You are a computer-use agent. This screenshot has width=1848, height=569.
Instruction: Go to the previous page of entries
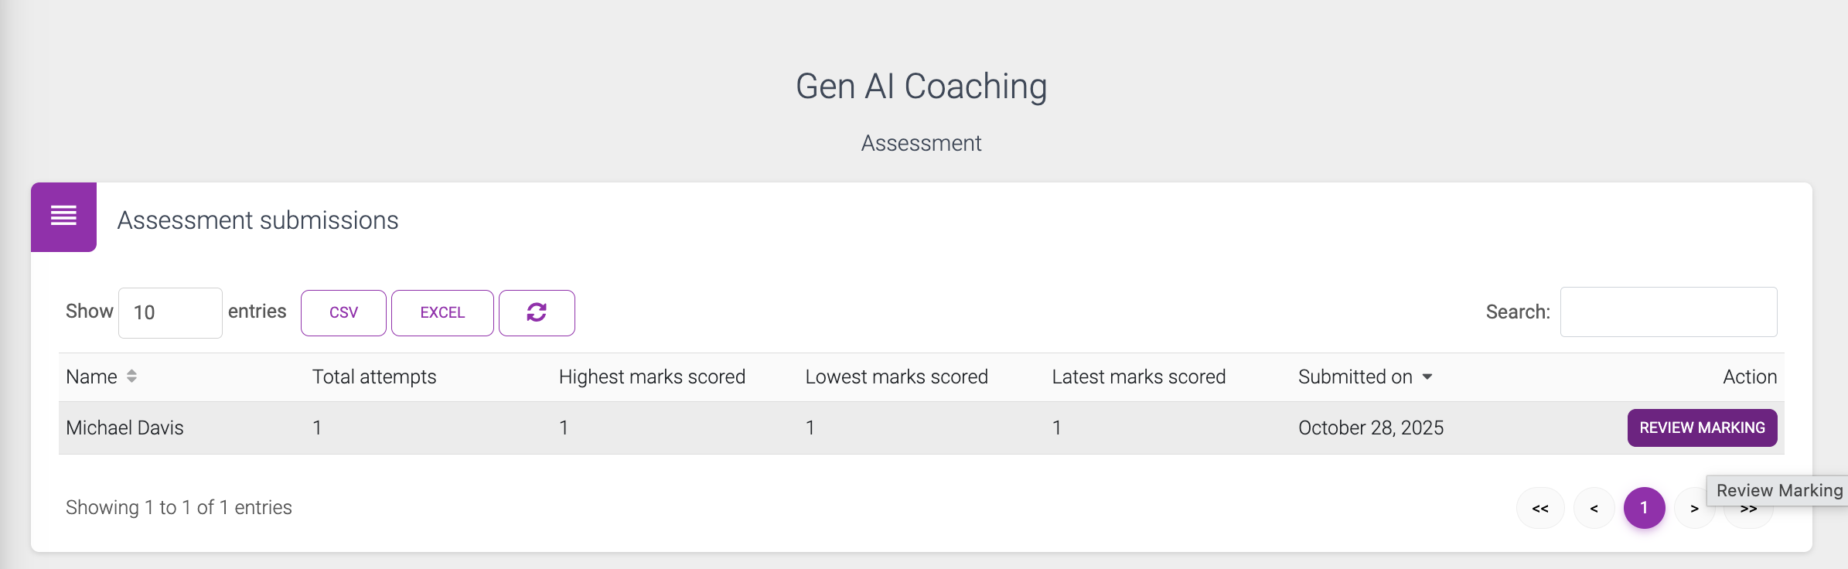point(1594,508)
